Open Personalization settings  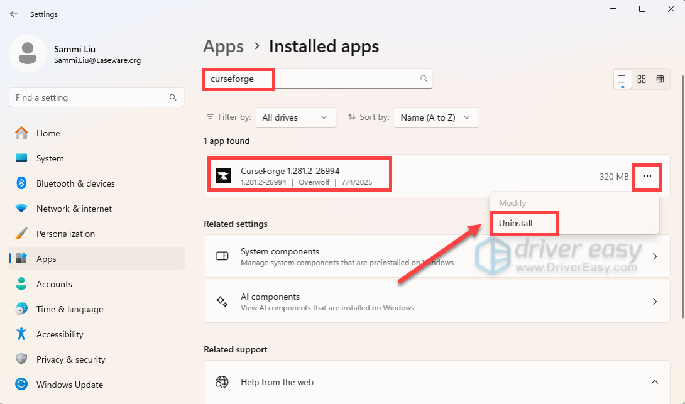pos(97,234)
